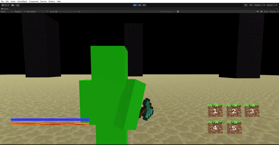279x145 pixels.
Task: Open the Display 1 dropdown
Action: coord(20,11)
